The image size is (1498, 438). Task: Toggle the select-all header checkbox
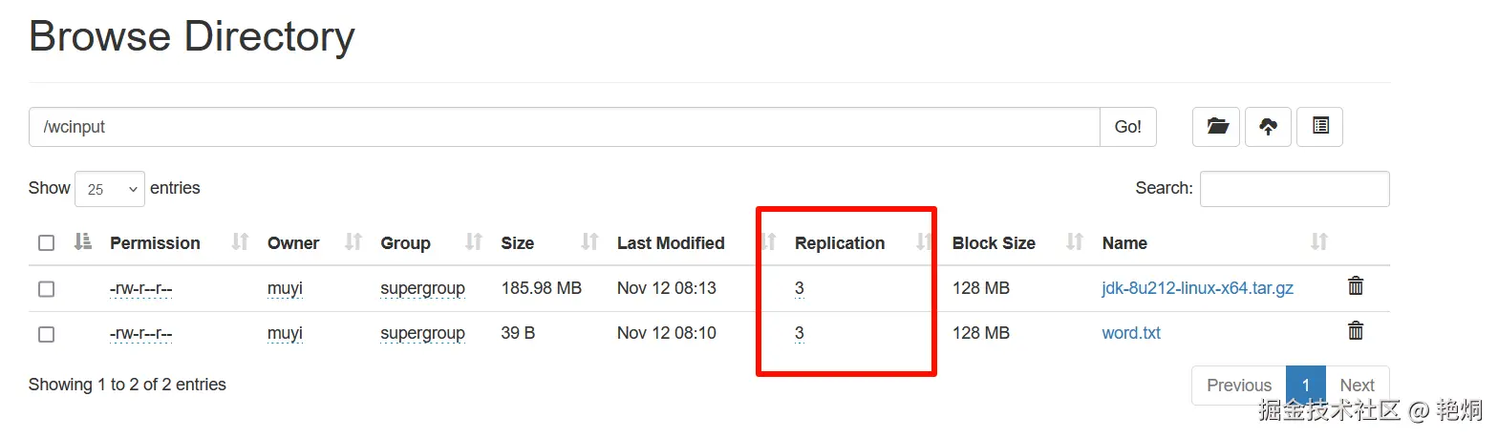[x=46, y=243]
